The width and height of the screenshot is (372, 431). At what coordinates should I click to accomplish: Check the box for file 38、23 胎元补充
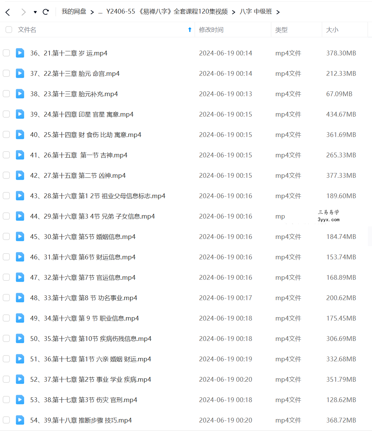[6, 94]
